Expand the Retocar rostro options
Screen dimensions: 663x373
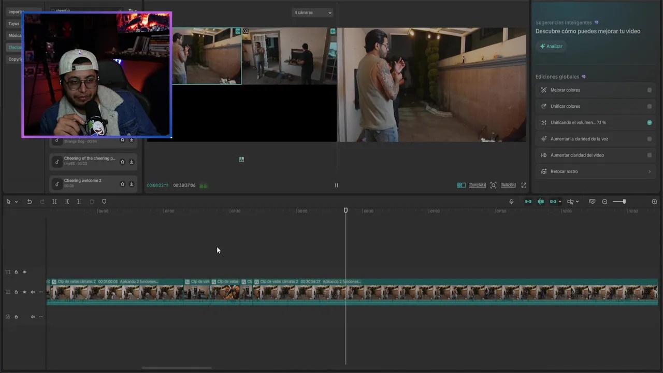tap(650, 171)
